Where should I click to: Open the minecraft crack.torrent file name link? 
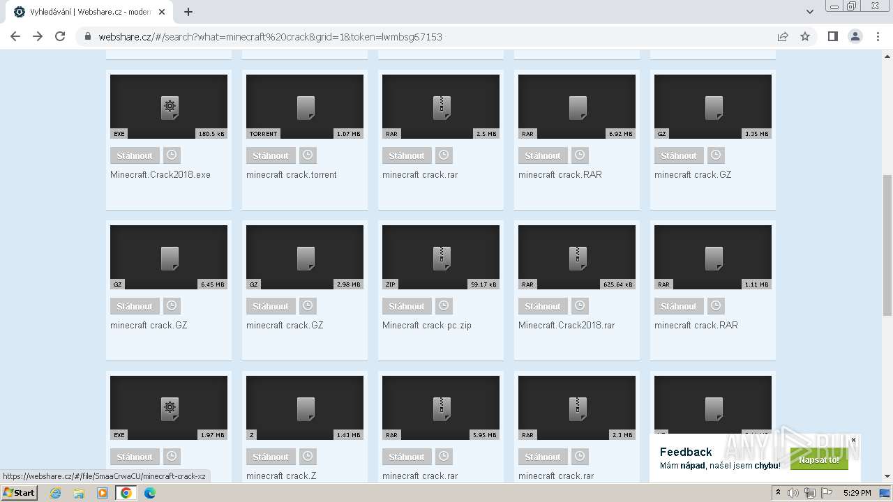click(x=292, y=174)
